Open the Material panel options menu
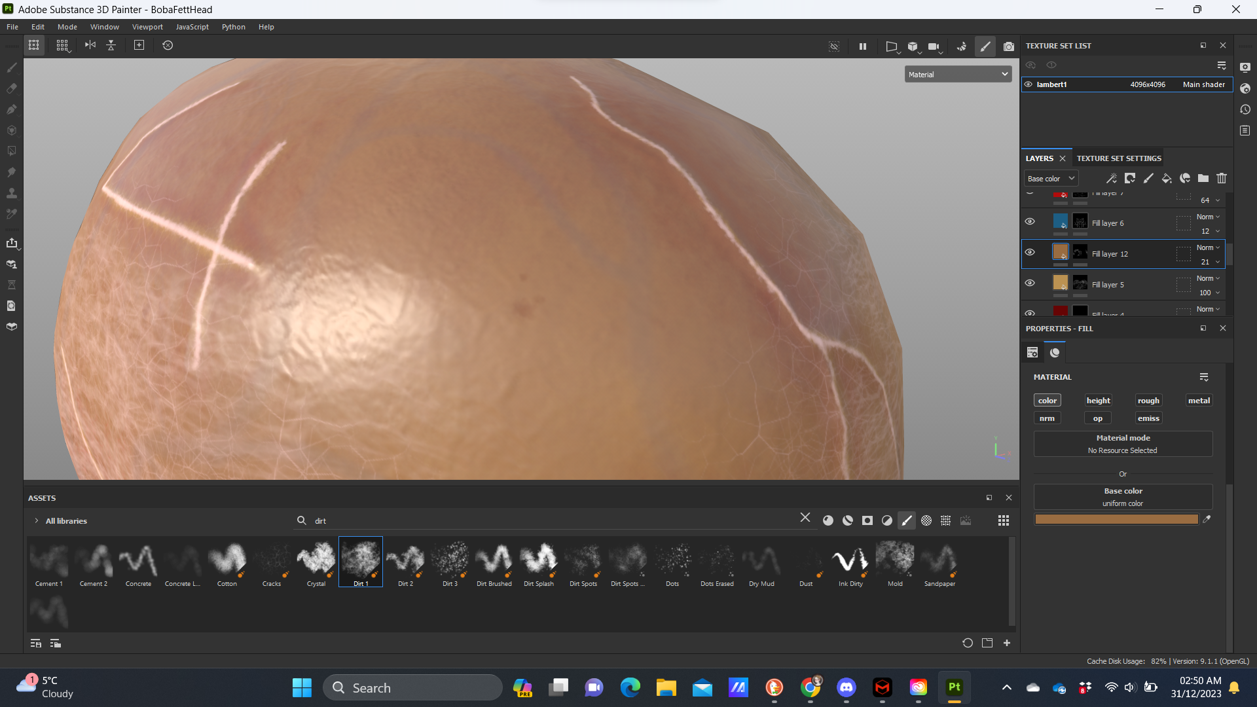The image size is (1257, 707). tap(1203, 377)
